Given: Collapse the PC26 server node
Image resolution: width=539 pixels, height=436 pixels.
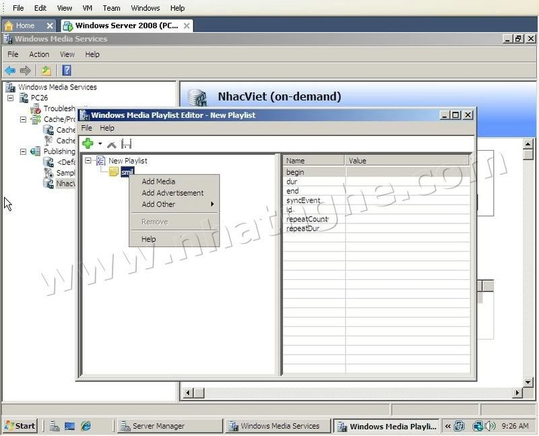Looking at the screenshot, I should coord(10,98).
